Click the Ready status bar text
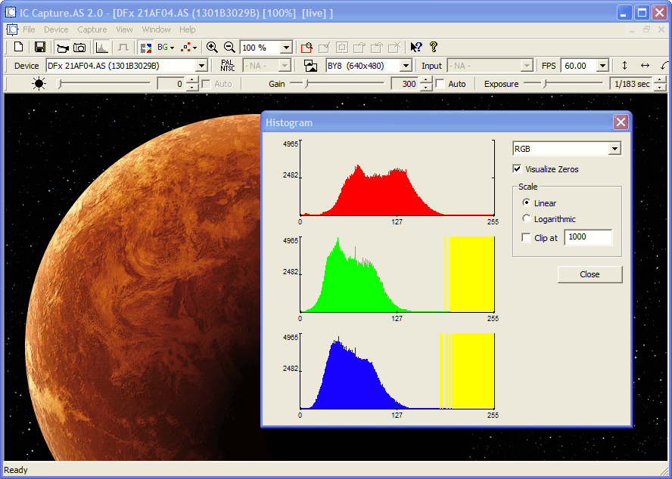The width and height of the screenshot is (672, 479). (16, 470)
